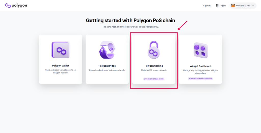261x133 pixels.
Task: Open the Apps grid icon
Action: tap(218, 6)
